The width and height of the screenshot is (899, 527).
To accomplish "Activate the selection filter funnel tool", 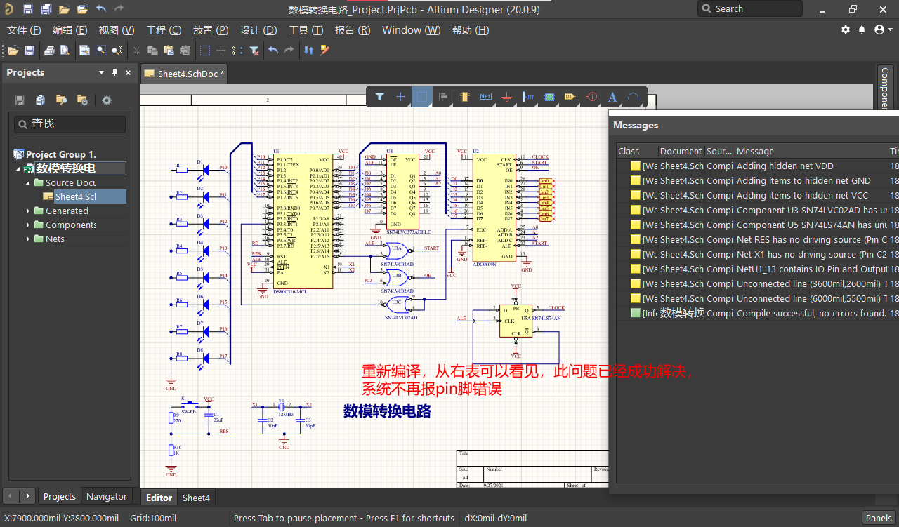I will 381,97.
